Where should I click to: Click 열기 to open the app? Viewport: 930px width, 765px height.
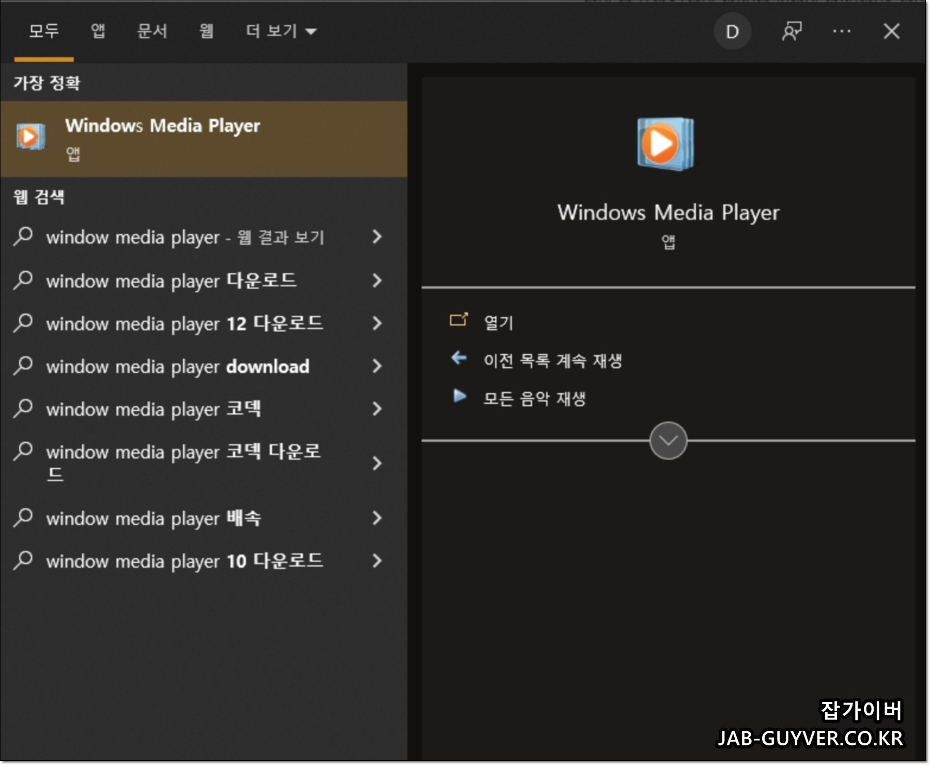click(499, 323)
